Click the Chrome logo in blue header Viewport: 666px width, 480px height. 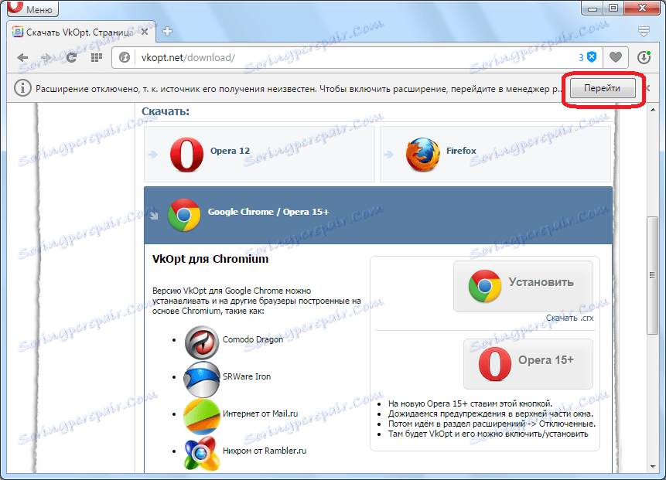pyautogui.click(x=184, y=215)
